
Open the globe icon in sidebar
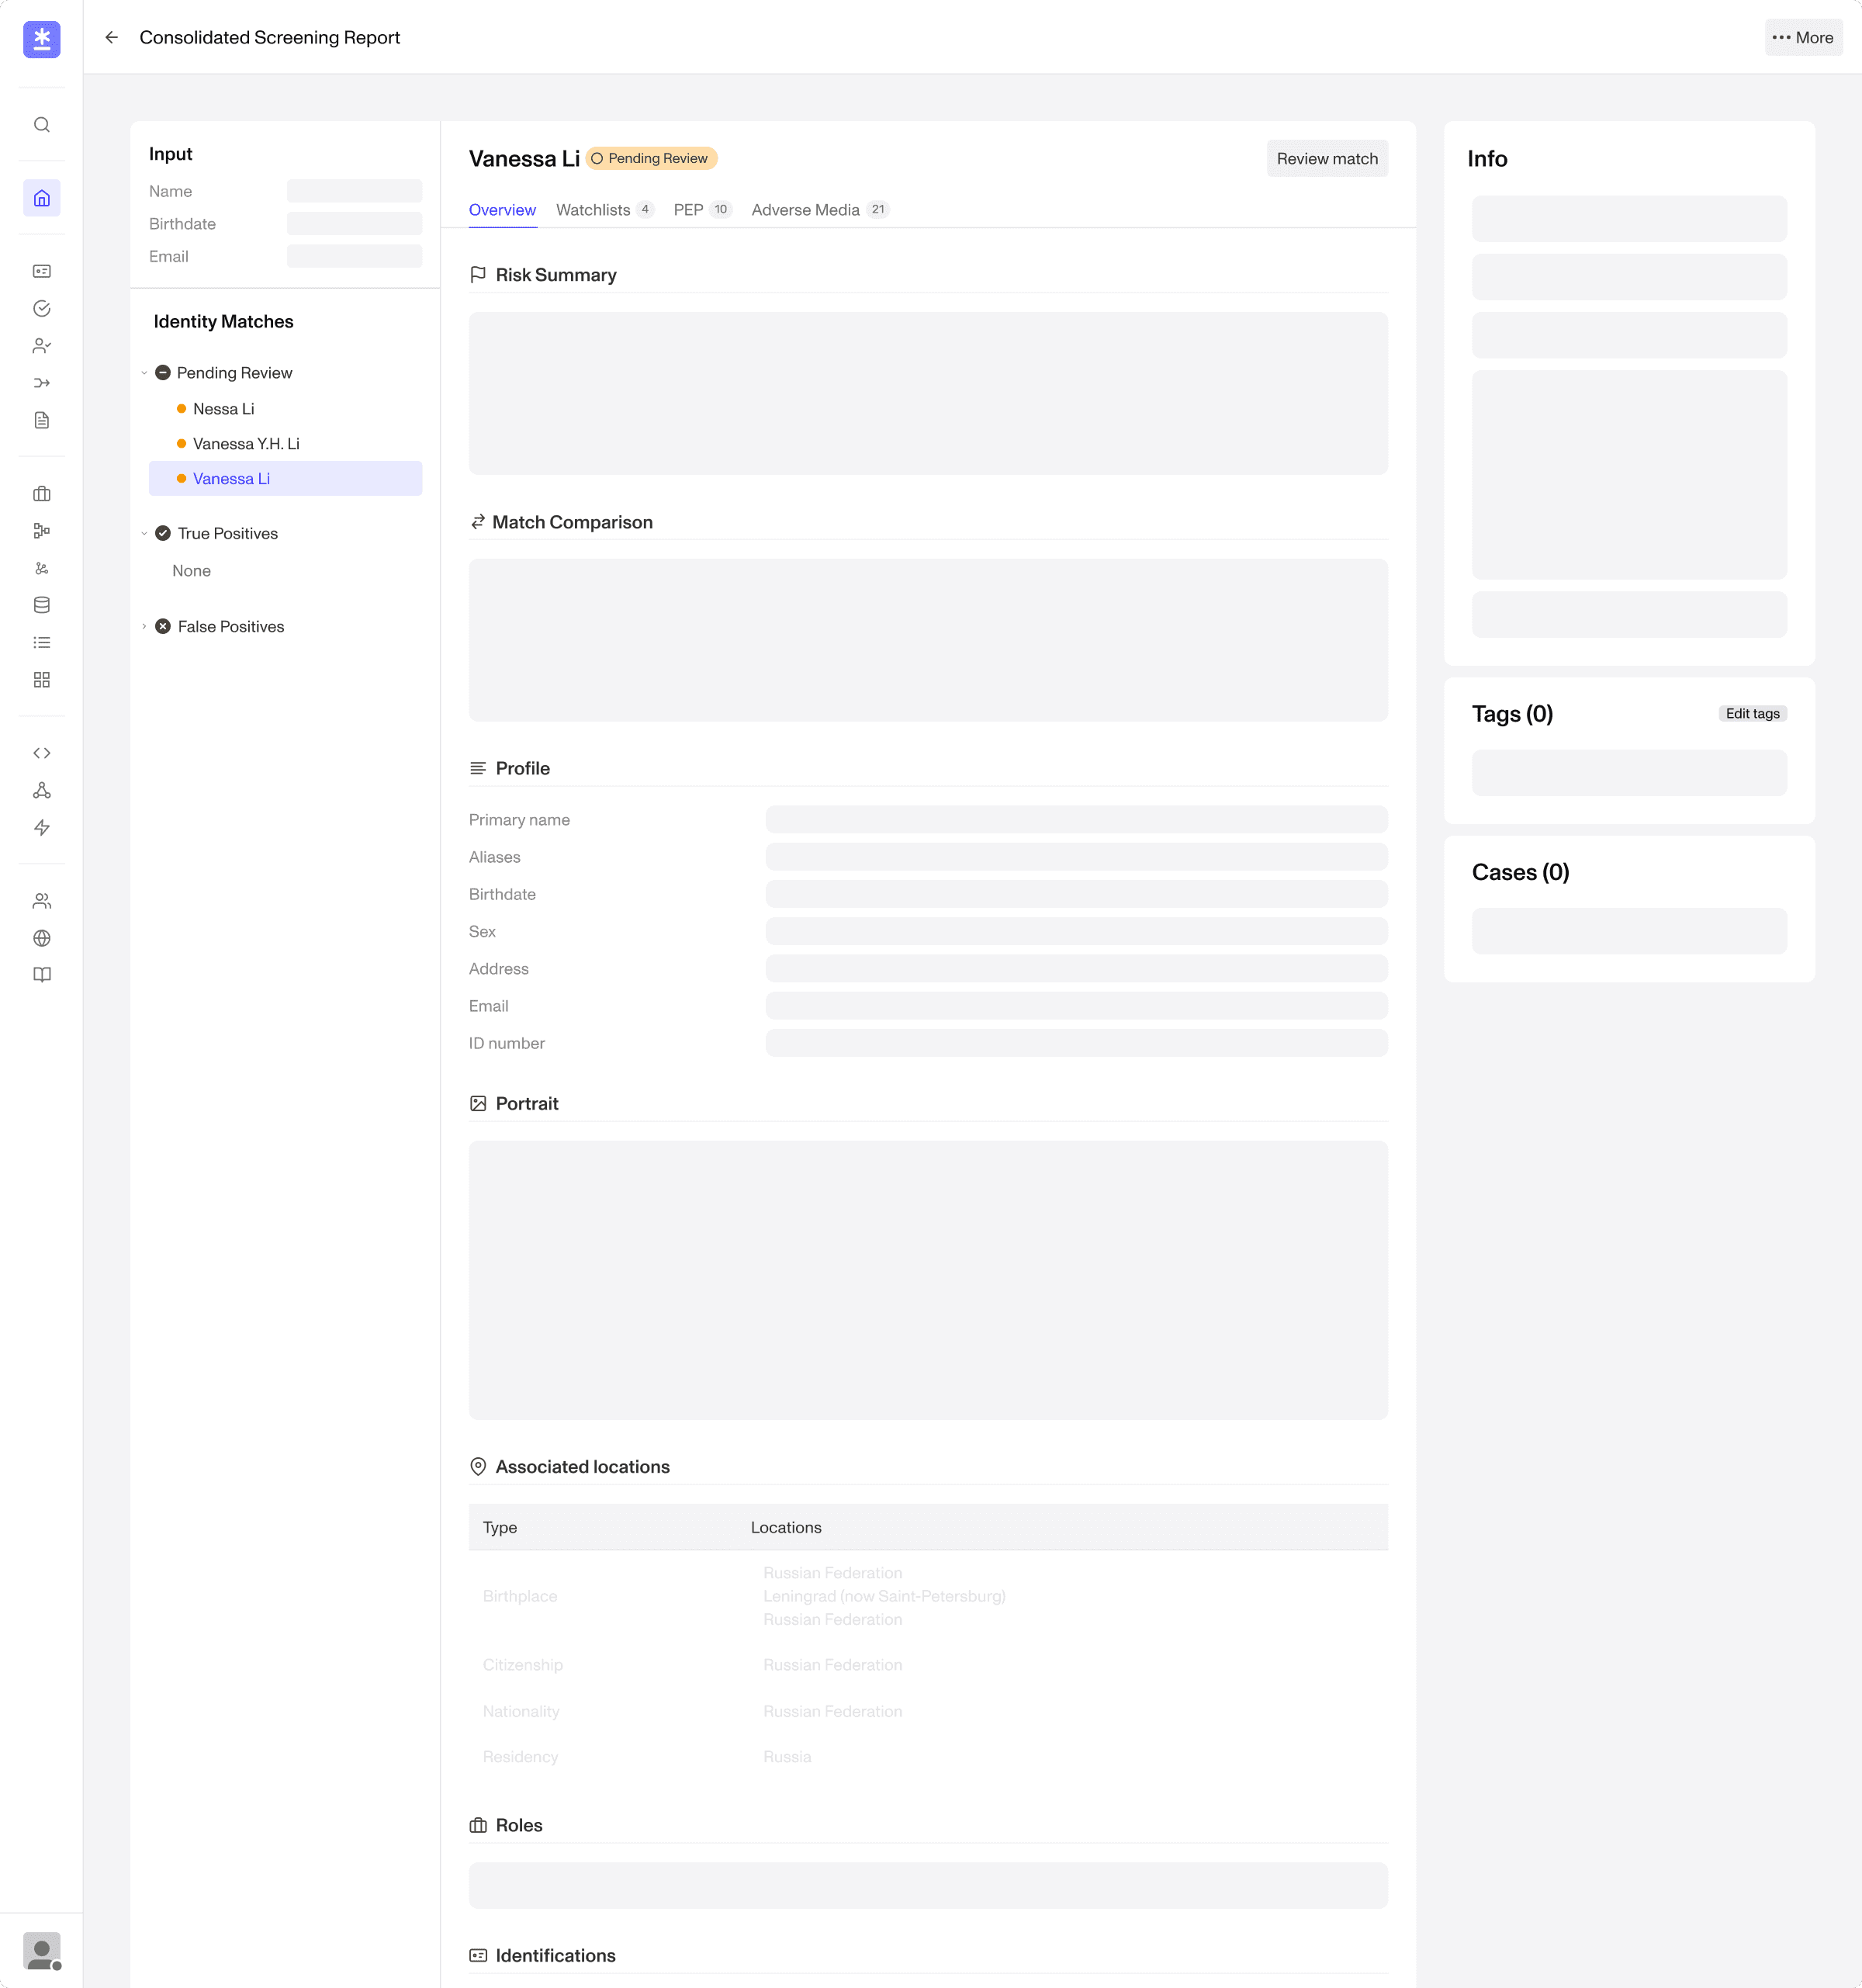click(41, 938)
